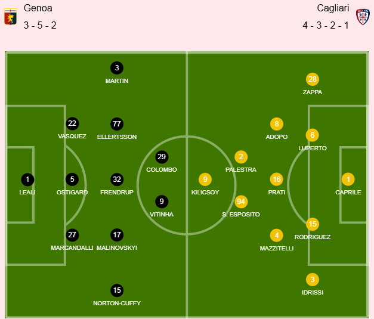This screenshot has height=319, width=374.
Task: Click Vitinha's number 9 black marker
Action: (x=162, y=202)
